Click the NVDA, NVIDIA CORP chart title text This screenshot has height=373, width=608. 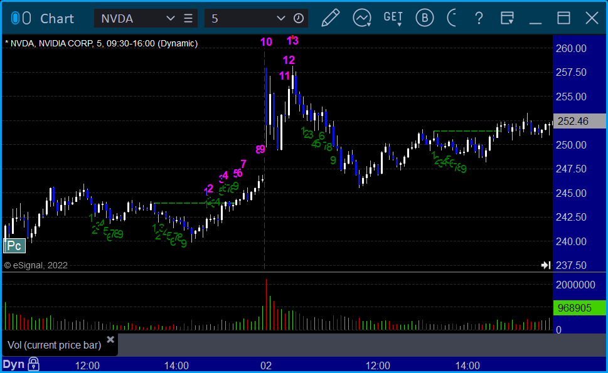tap(101, 43)
